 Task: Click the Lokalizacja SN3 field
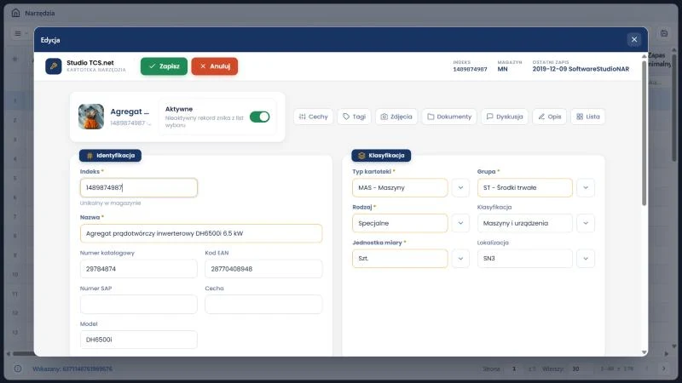pos(524,259)
